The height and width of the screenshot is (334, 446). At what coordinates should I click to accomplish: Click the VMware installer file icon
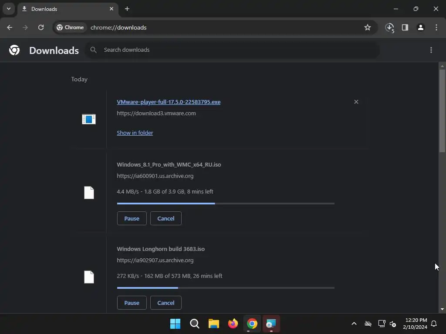pyautogui.click(x=89, y=119)
